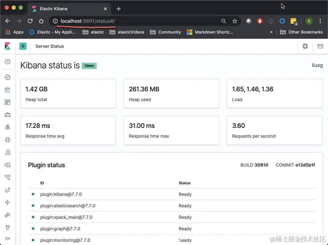This screenshot has width=328, height=245.
Task: Click the ID column header
Action: coord(42,183)
